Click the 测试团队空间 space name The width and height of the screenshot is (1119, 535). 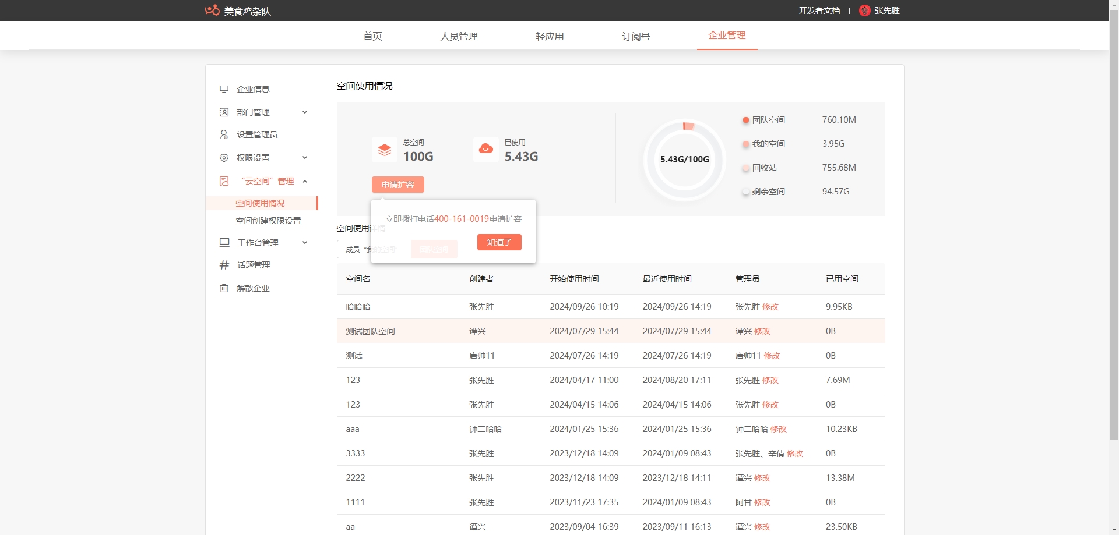pos(371,331)
